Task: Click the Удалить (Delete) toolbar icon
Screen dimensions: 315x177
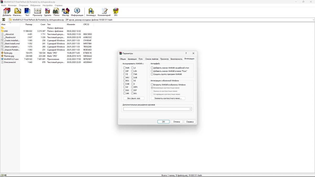Action: tap(48, 11)
